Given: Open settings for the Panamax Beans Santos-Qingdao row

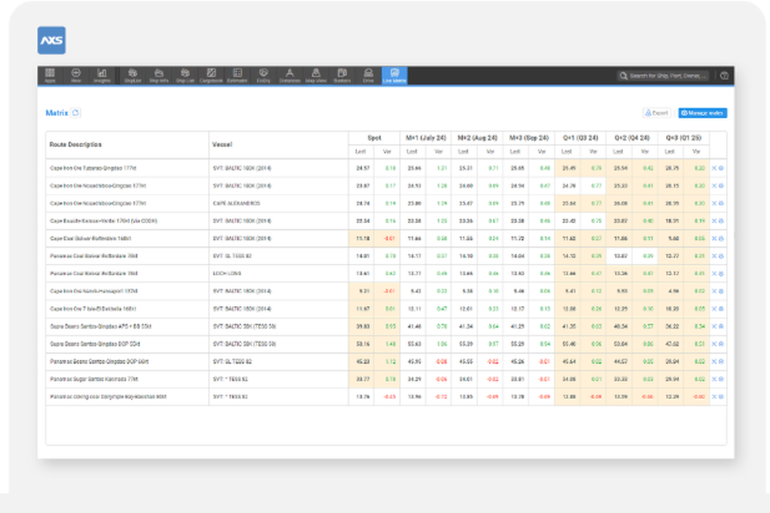Looking at the screenshot, I should pyautogui.click(x=721, y=362).
